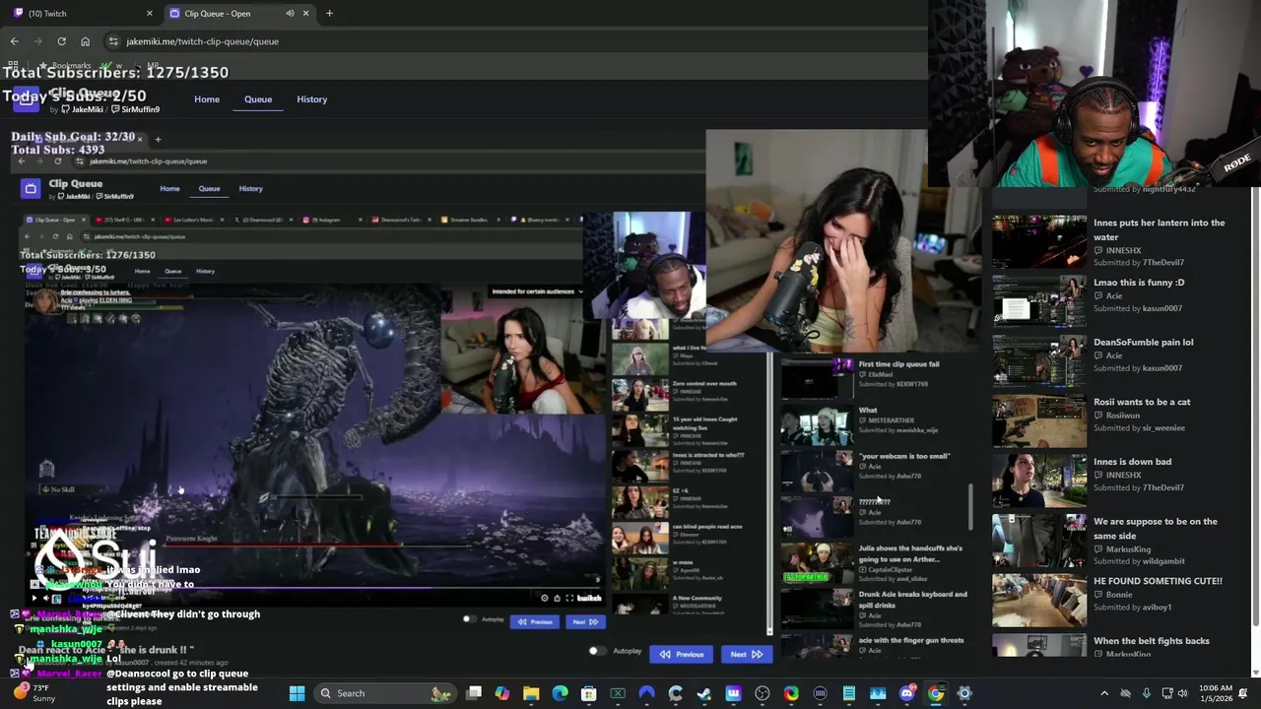The width and height of the screenshot is (1261, 709).
Task: Click the larger Previous clip button
Action: (x=682, y=654)
